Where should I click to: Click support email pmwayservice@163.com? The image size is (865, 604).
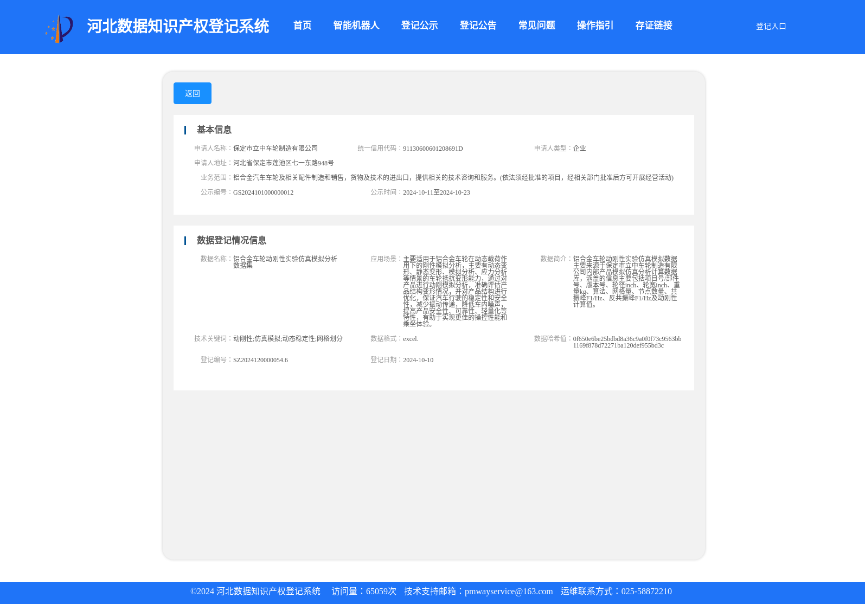click(x=509, y=592)
